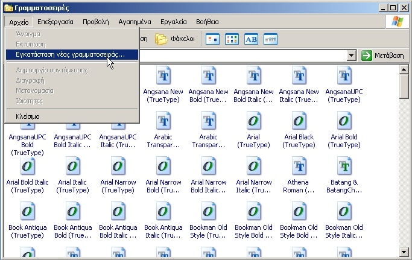Click the scrollbar up arrow

pos(404,69)
